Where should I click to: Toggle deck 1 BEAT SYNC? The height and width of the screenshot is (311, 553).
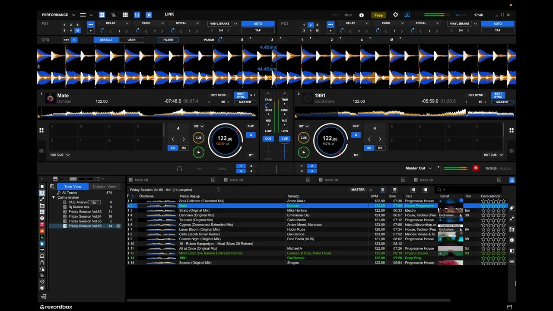coord(241,95)
